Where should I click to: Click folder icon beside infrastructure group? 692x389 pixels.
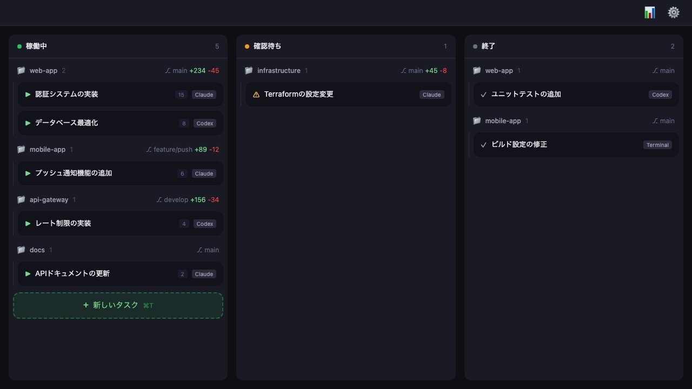(249, 70)
